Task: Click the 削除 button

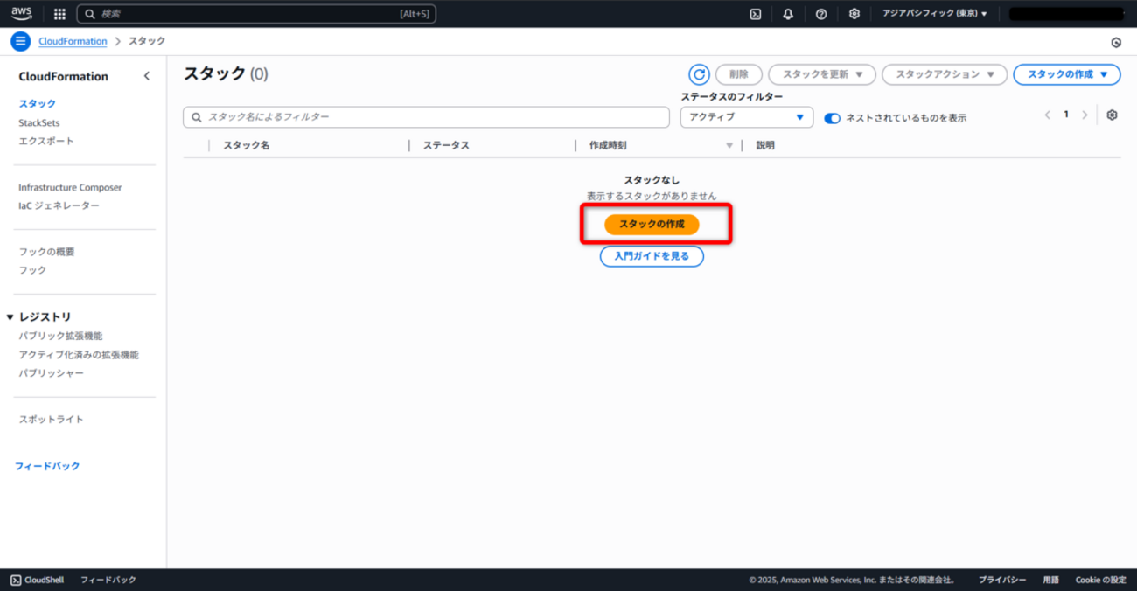Action: 739,74
